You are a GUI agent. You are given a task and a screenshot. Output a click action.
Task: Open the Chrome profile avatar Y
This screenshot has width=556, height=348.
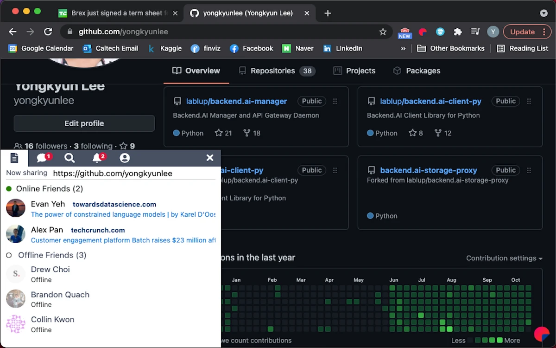tap(493, 32)
